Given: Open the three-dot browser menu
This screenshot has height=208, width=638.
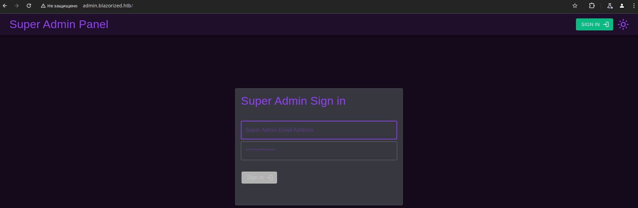Looking at the screenshot, I should pos(634,6).
